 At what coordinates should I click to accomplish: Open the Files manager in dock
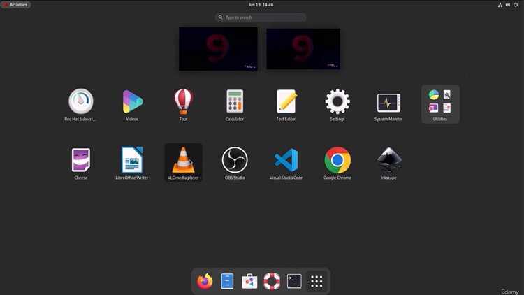pos(227,281)
